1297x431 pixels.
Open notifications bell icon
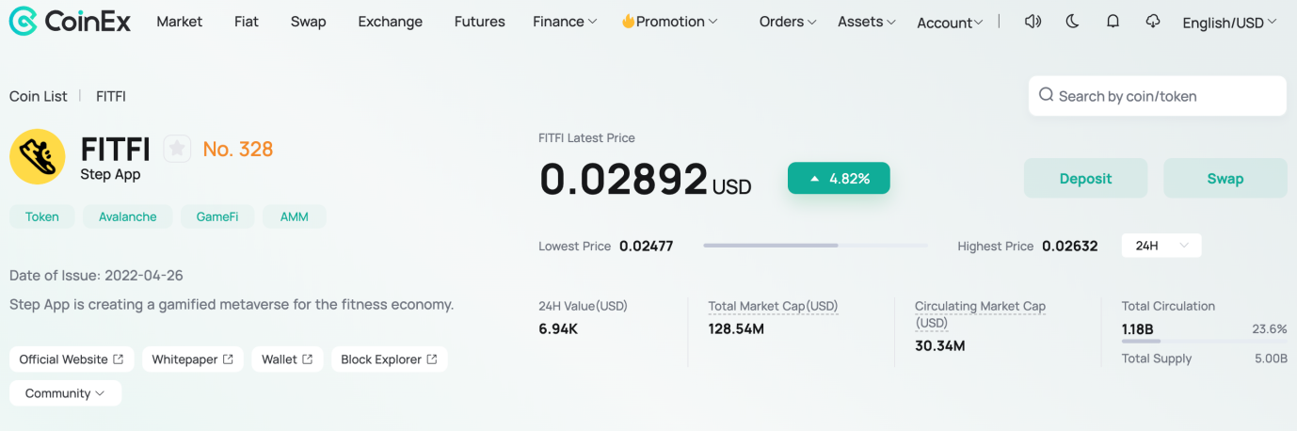pyautogui.click(x=1113, y=21)
